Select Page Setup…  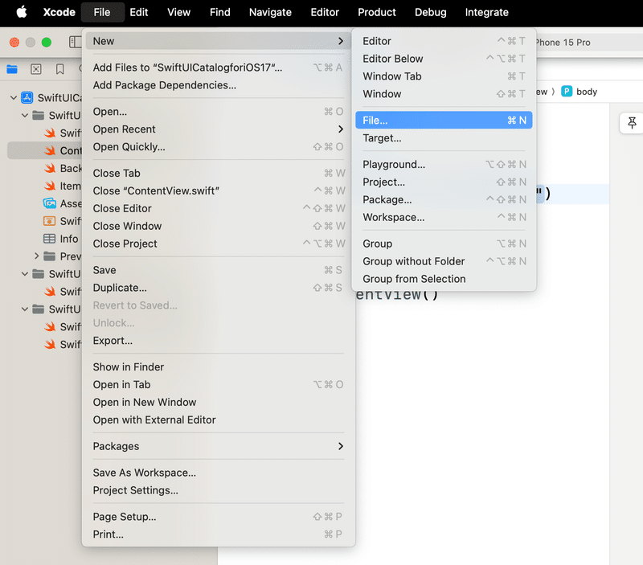(219, 517)
